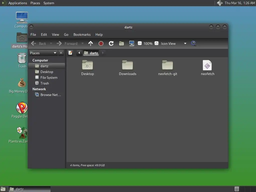Open the Edit menu
Image resolution: width=256 pixels, height=192 pixels.
(x=44, y=34)
